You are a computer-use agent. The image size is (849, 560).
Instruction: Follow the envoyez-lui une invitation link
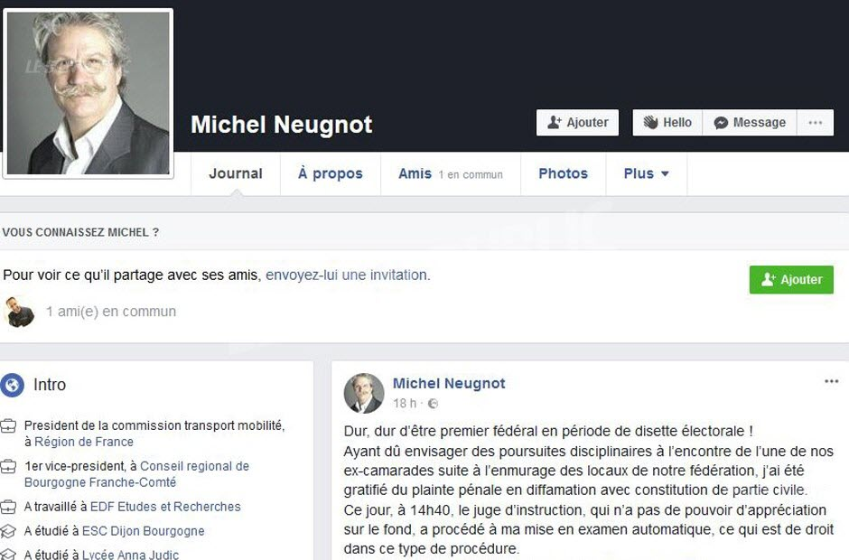(x=347, y=275)
